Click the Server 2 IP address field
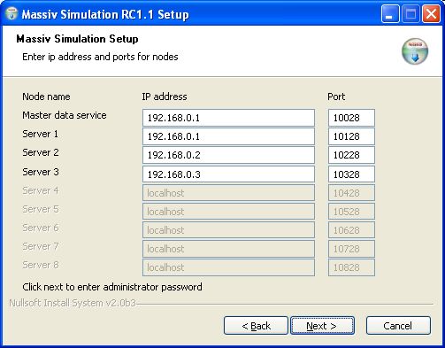Screen dimensions: 445x348 [228, 155]
